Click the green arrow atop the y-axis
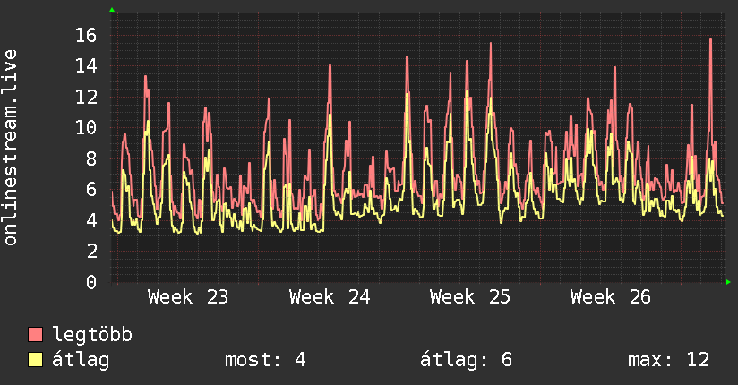Viewport: 738px width, 385px height. [x=112, y=10]
